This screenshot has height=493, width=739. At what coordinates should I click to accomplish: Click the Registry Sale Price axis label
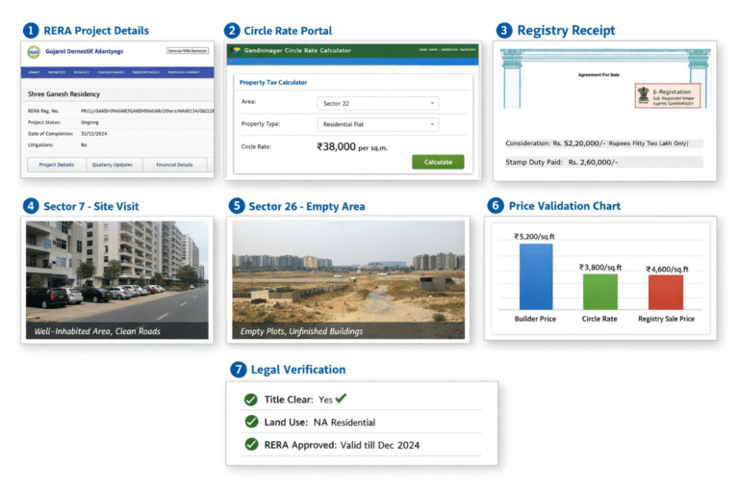(x=666, y=319)
